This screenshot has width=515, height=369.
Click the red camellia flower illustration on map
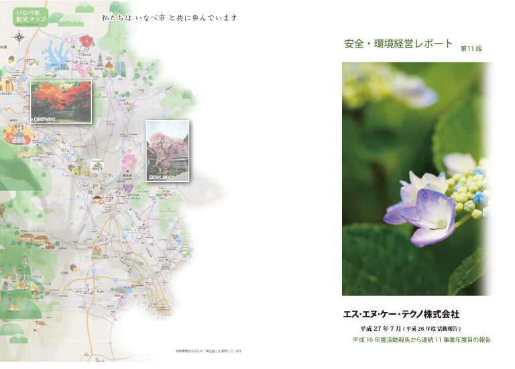87,42
